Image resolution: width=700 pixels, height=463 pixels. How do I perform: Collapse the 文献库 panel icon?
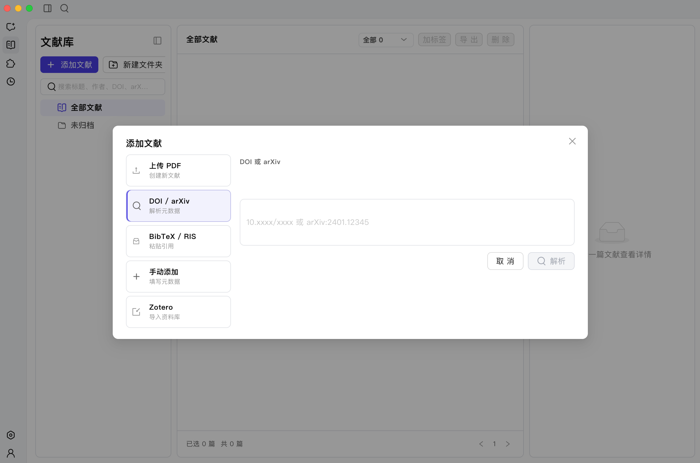[157, 41]
